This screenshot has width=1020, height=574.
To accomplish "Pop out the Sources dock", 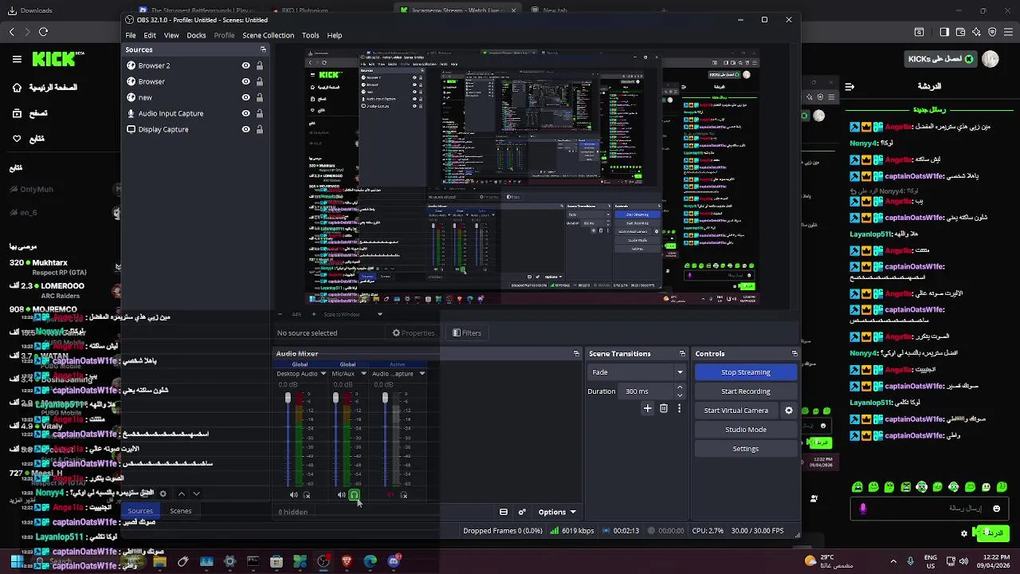I will click(x=263, y=49).
